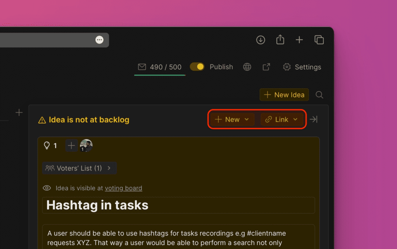The image size is (397, 249).
Task: Click the lightbulb vote icon
Action: coord(47,146)
